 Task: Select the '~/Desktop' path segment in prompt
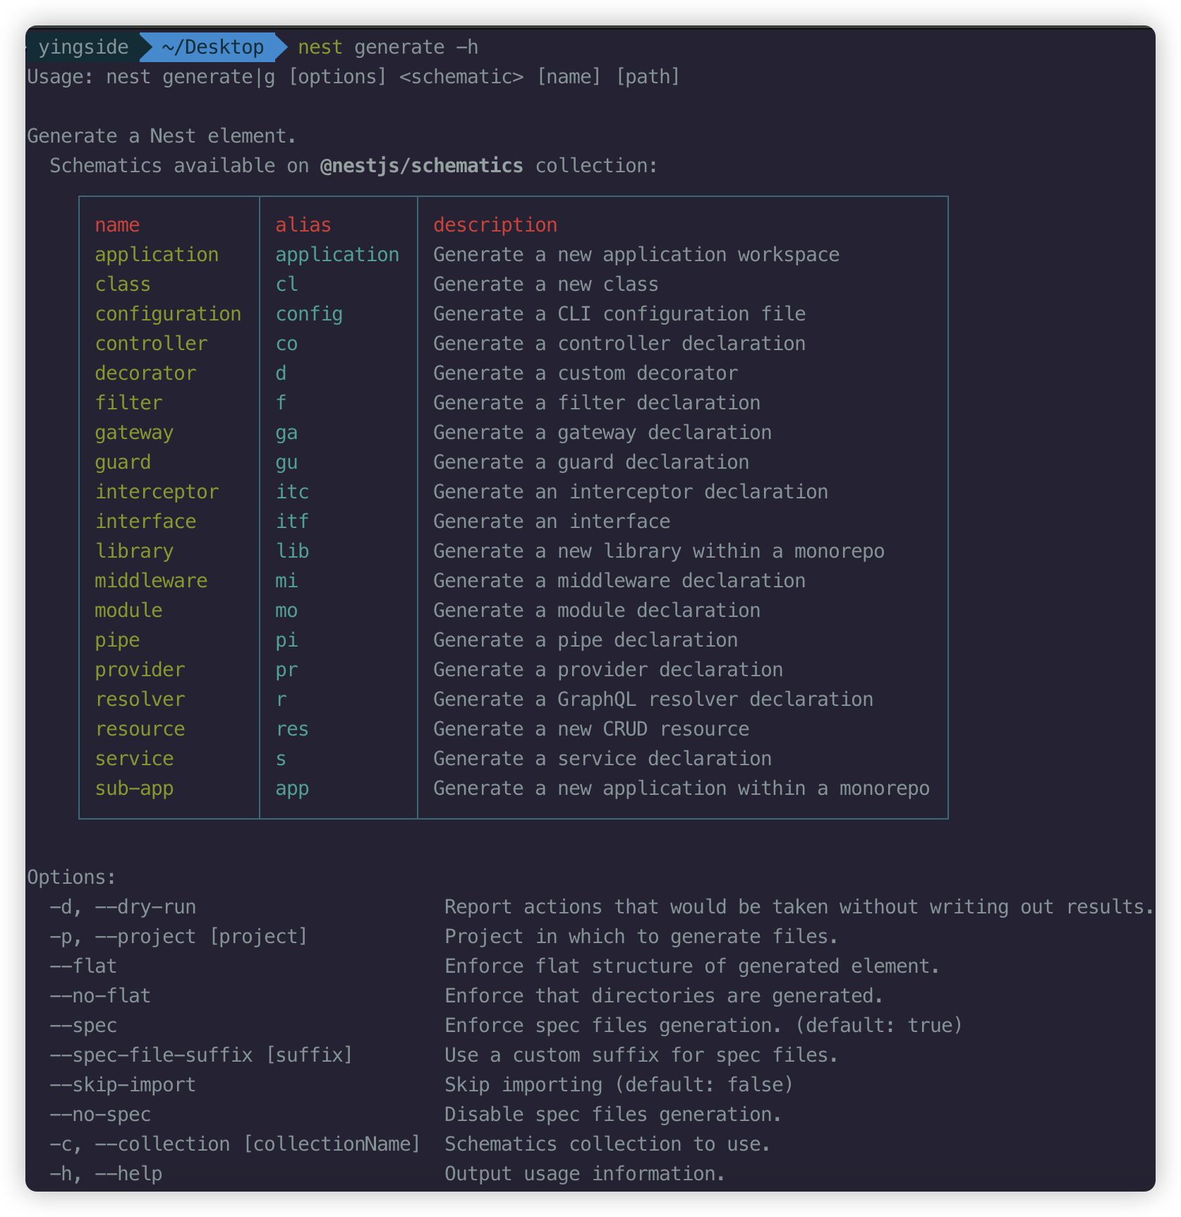click(212, 47)
